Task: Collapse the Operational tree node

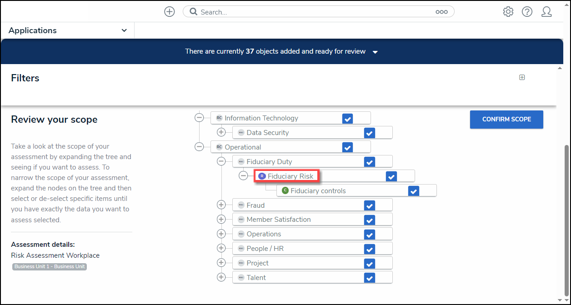Action: coord(199,147)
